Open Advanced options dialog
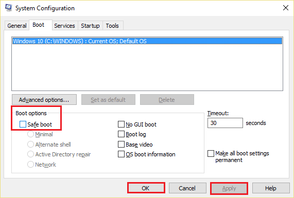Image resolution: width=294 pixels, height=198 pixels. pyautogui.click(x=44, y=100)
